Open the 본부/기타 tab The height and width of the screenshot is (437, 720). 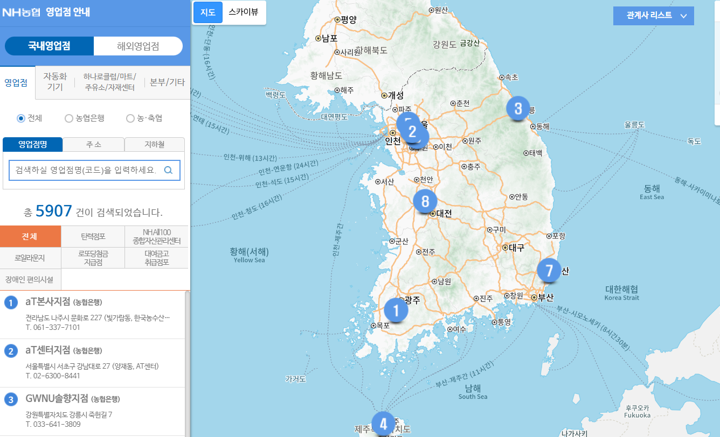167,82
